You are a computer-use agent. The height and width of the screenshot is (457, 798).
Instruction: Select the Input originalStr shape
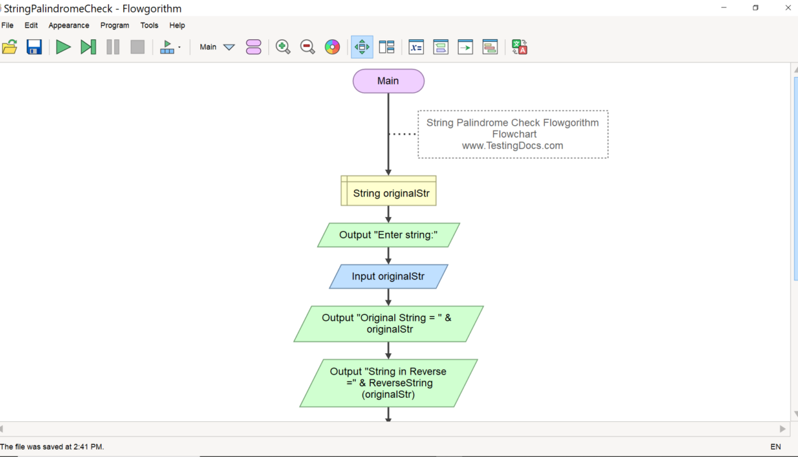coord(388,276)
